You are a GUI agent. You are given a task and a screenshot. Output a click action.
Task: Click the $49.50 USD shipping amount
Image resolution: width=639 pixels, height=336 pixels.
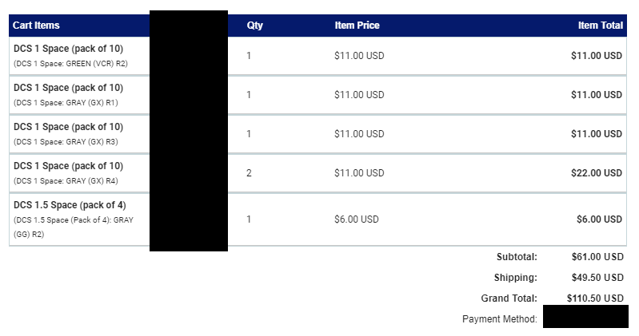597,278
